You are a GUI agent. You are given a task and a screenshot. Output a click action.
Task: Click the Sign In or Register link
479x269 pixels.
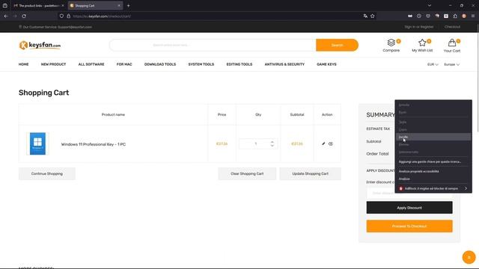[419, 27]
